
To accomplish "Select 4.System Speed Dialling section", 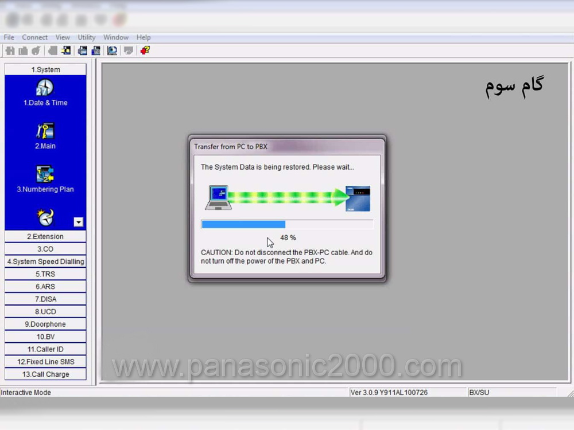I will (x=45, y=261).
